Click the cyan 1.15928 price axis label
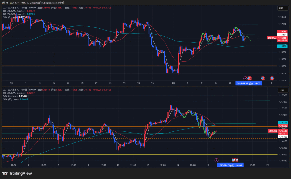Screen dimensions: 291x179 (x=282, y=46)
